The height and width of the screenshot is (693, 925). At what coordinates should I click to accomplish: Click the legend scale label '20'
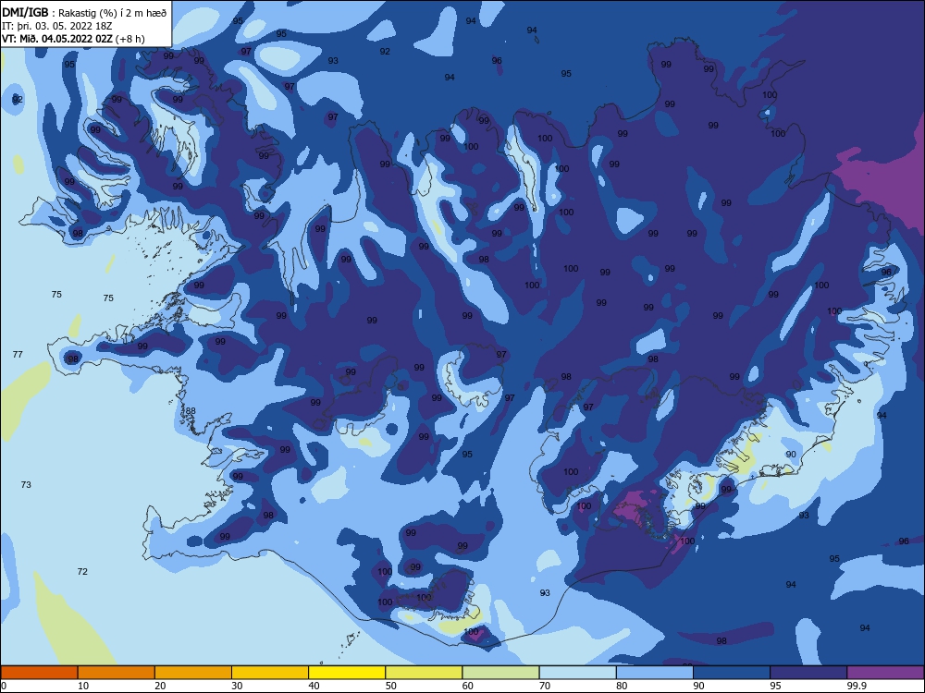pos(160,686)
